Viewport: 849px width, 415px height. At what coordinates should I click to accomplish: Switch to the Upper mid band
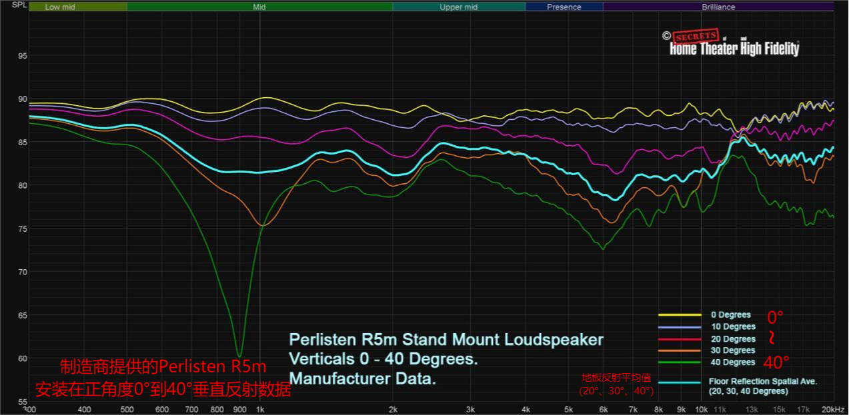tap(458, 7)
